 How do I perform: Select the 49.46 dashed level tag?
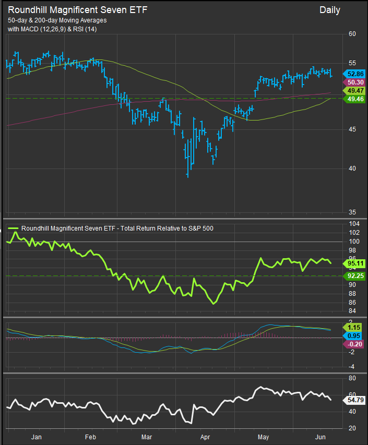[x=354, y=99]
